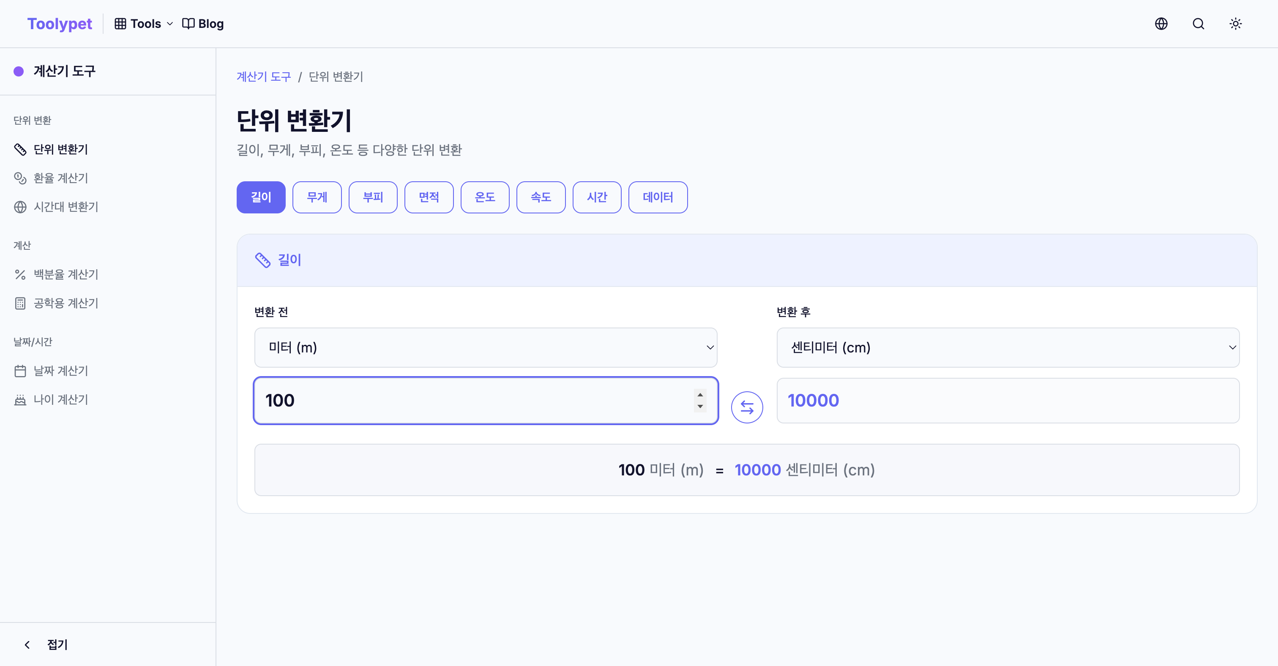Screen dimensions: 1278x666
Task: Toggle the light/dark theme sun icon
Action: click(x=1235, y=24)
